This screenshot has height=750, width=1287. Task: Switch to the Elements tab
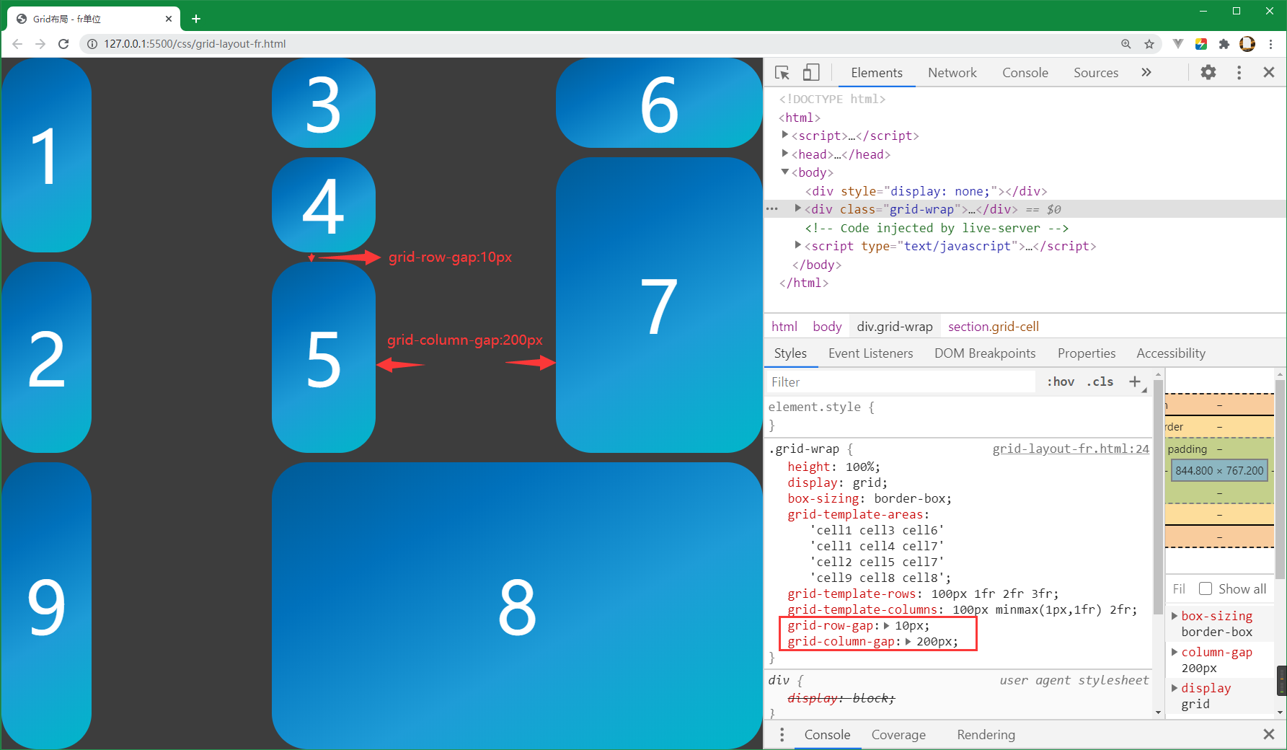877,73
